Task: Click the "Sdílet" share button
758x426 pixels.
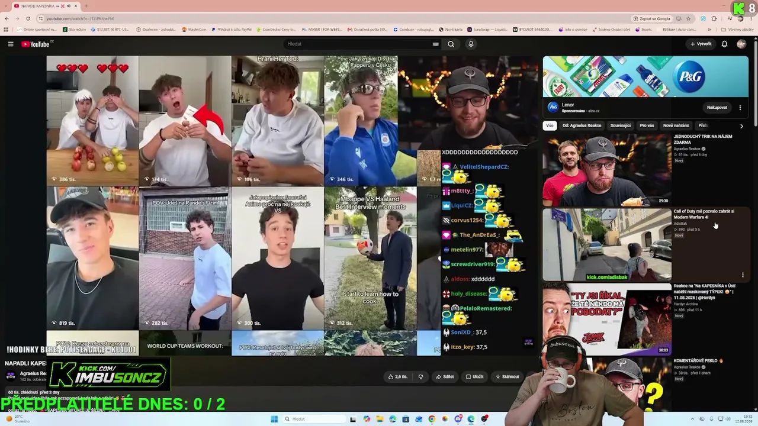Action: [445, 377]
